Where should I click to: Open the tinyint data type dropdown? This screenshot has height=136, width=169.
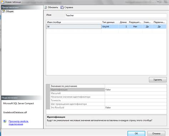tap(110, 27)
